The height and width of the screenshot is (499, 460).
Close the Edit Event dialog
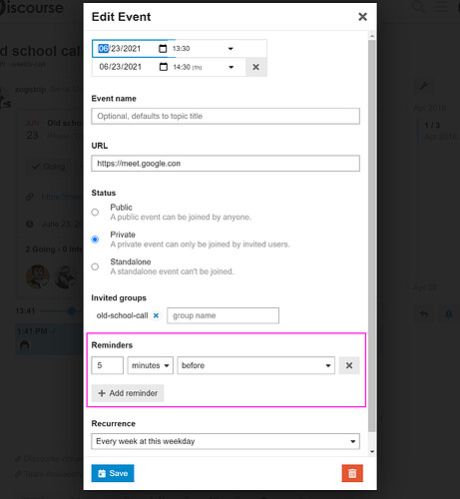(x=362, y=17)
